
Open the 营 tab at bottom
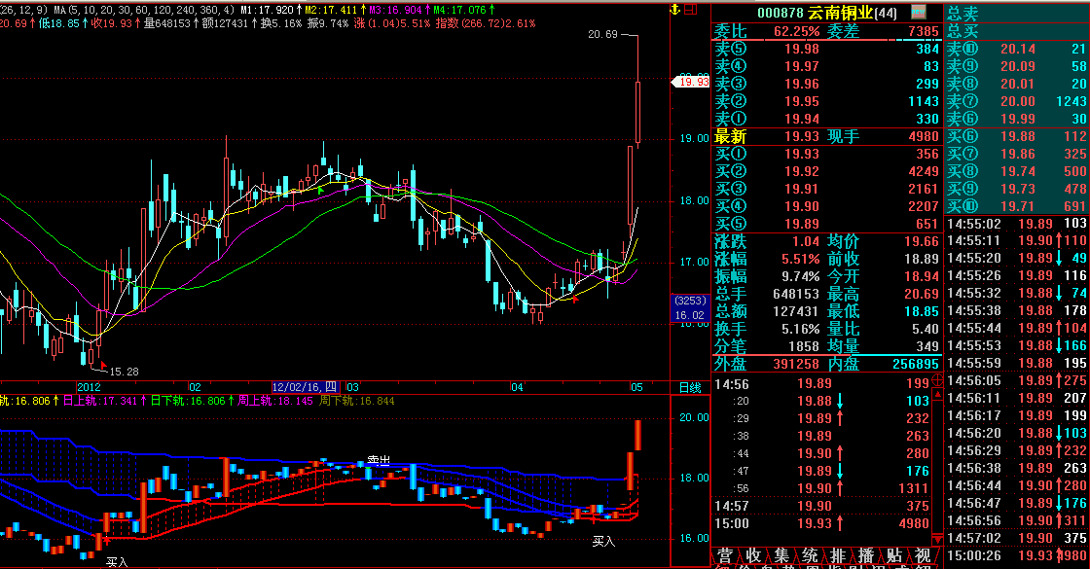coord(725,555)
